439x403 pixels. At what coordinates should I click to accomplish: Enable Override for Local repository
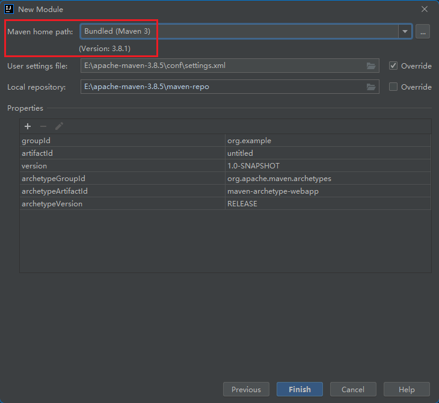393,87
